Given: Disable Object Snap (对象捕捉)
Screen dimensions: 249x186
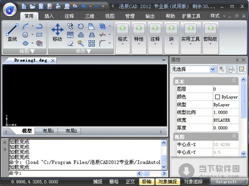Looking at the screenshot, I should click(x=168, y=181).
